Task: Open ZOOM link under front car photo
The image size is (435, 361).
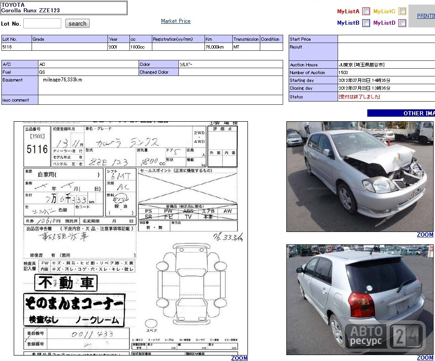Action: coord(425,234)
